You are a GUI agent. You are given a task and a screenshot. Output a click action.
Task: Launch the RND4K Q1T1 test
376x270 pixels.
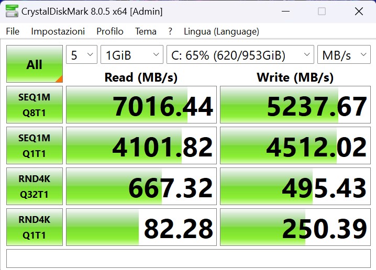coord(35,227)
